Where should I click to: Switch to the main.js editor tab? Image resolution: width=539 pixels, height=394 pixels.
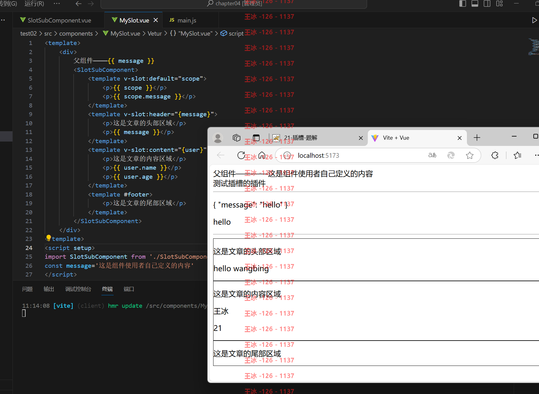pos(187,20)
